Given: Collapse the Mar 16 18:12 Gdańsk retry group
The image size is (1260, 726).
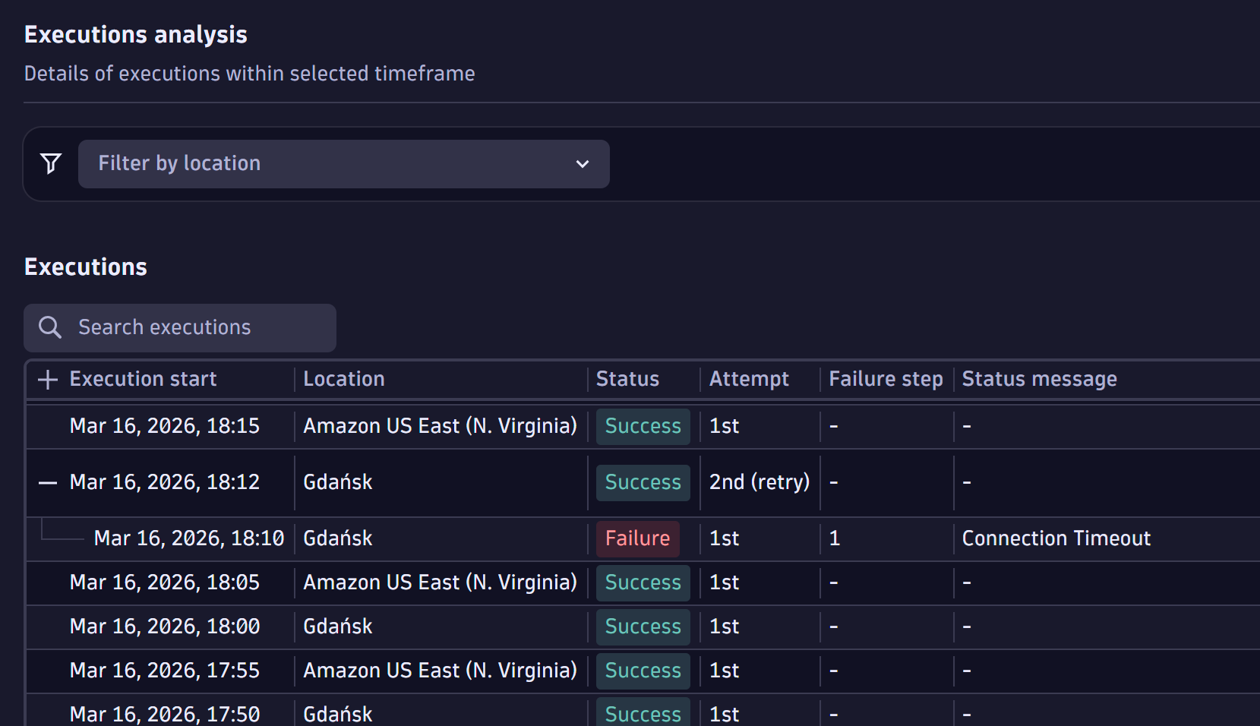Looking at the screenshot, I should pos(46,482).
